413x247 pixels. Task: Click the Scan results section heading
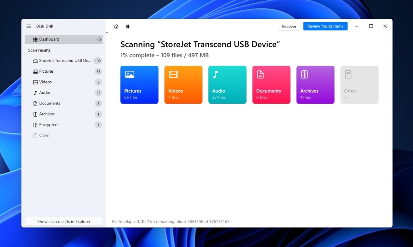point(39,50)
